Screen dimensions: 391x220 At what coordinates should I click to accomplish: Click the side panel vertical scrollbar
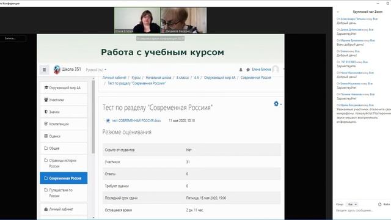tap(93, 117)
